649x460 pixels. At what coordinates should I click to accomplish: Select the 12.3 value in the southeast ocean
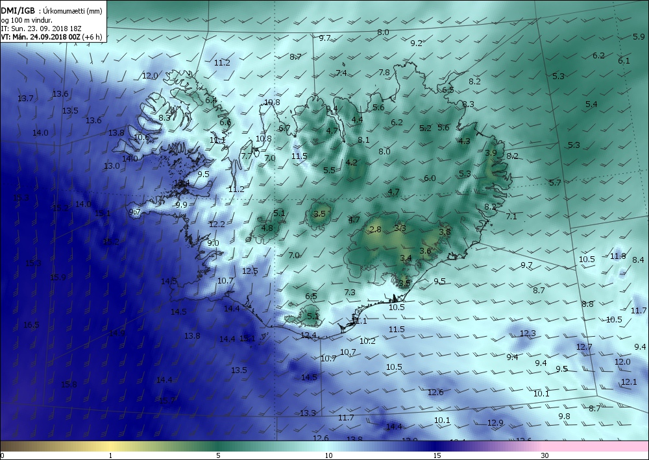(x=528, y=333)
